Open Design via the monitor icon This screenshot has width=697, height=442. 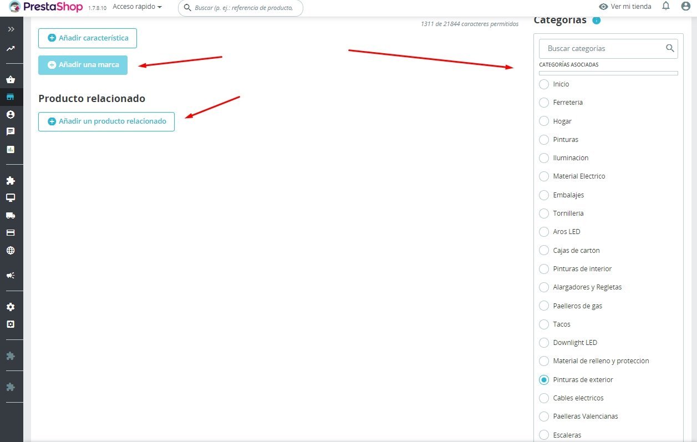pyautogui.click(x=11, y=198)
